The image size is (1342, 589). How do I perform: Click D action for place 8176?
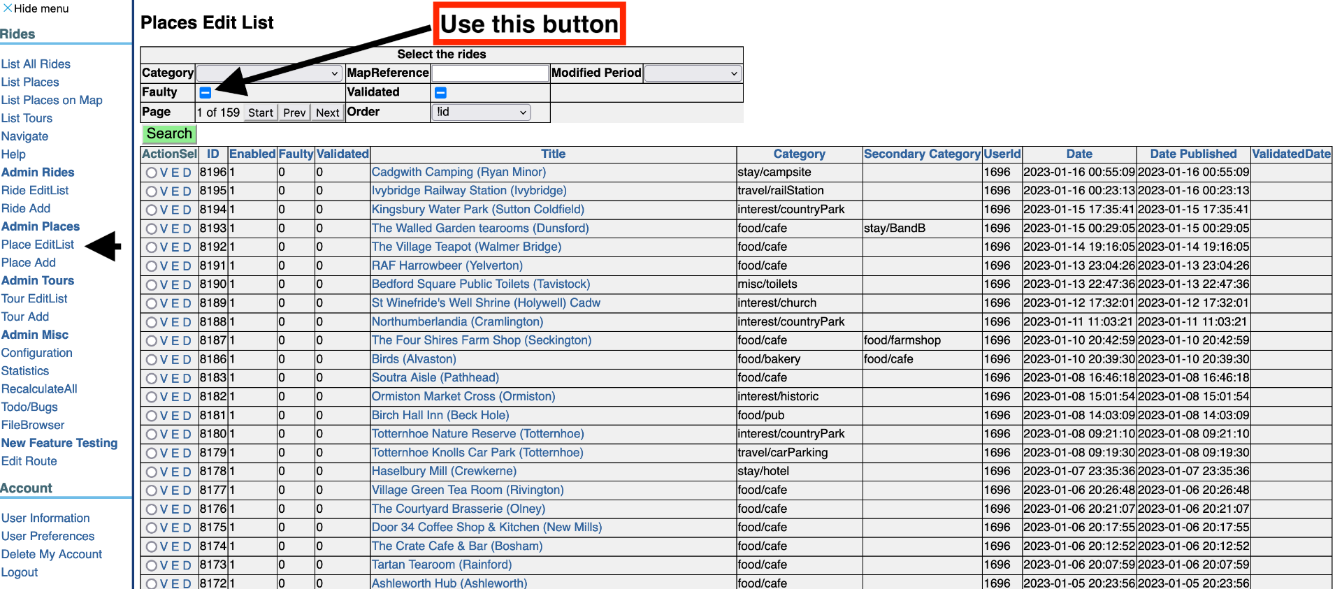click(x=187, y=509)
